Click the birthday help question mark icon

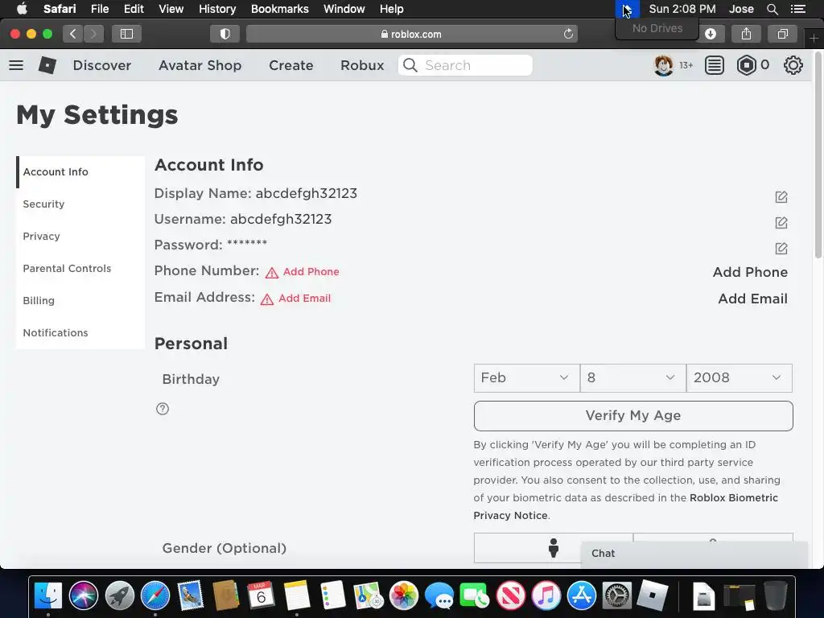(163, 408)
